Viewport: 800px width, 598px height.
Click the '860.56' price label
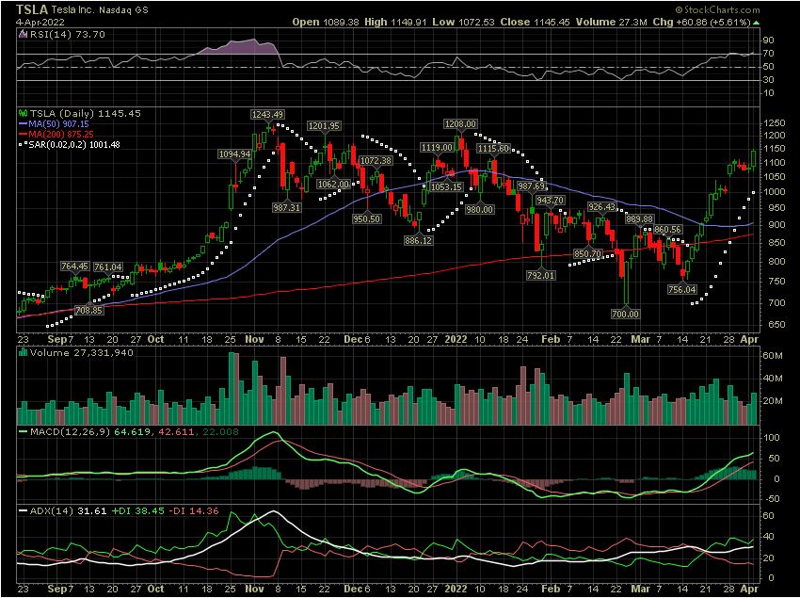667,230
